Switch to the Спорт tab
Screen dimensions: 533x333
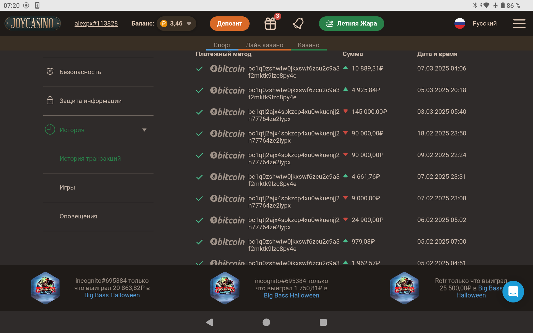pos(222,45)
